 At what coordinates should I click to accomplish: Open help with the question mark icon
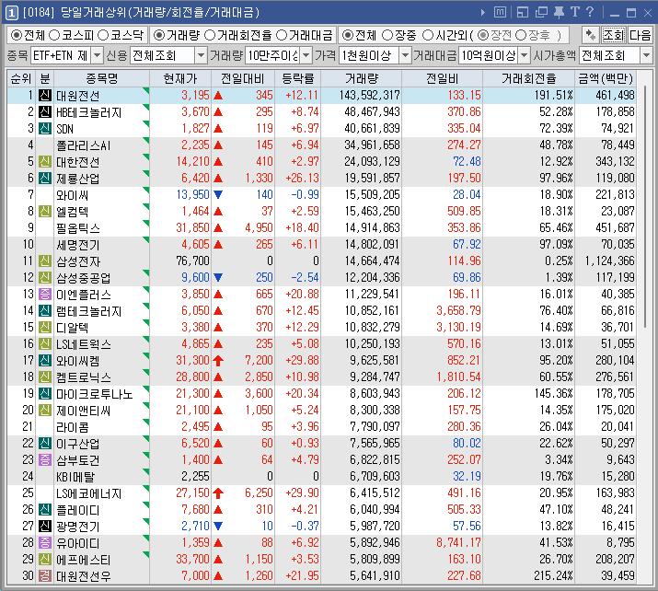tap(590, 12)
